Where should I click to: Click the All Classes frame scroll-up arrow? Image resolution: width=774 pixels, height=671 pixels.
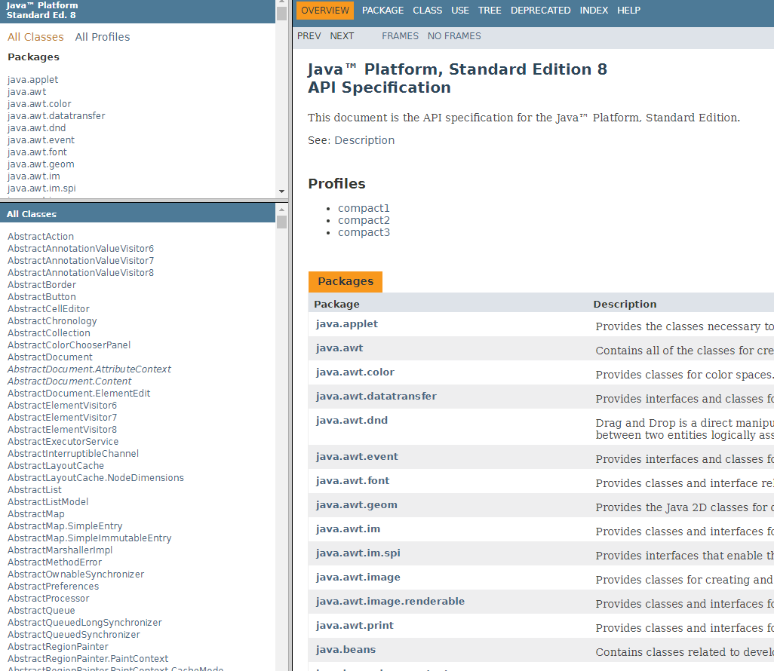coord(282,210)
